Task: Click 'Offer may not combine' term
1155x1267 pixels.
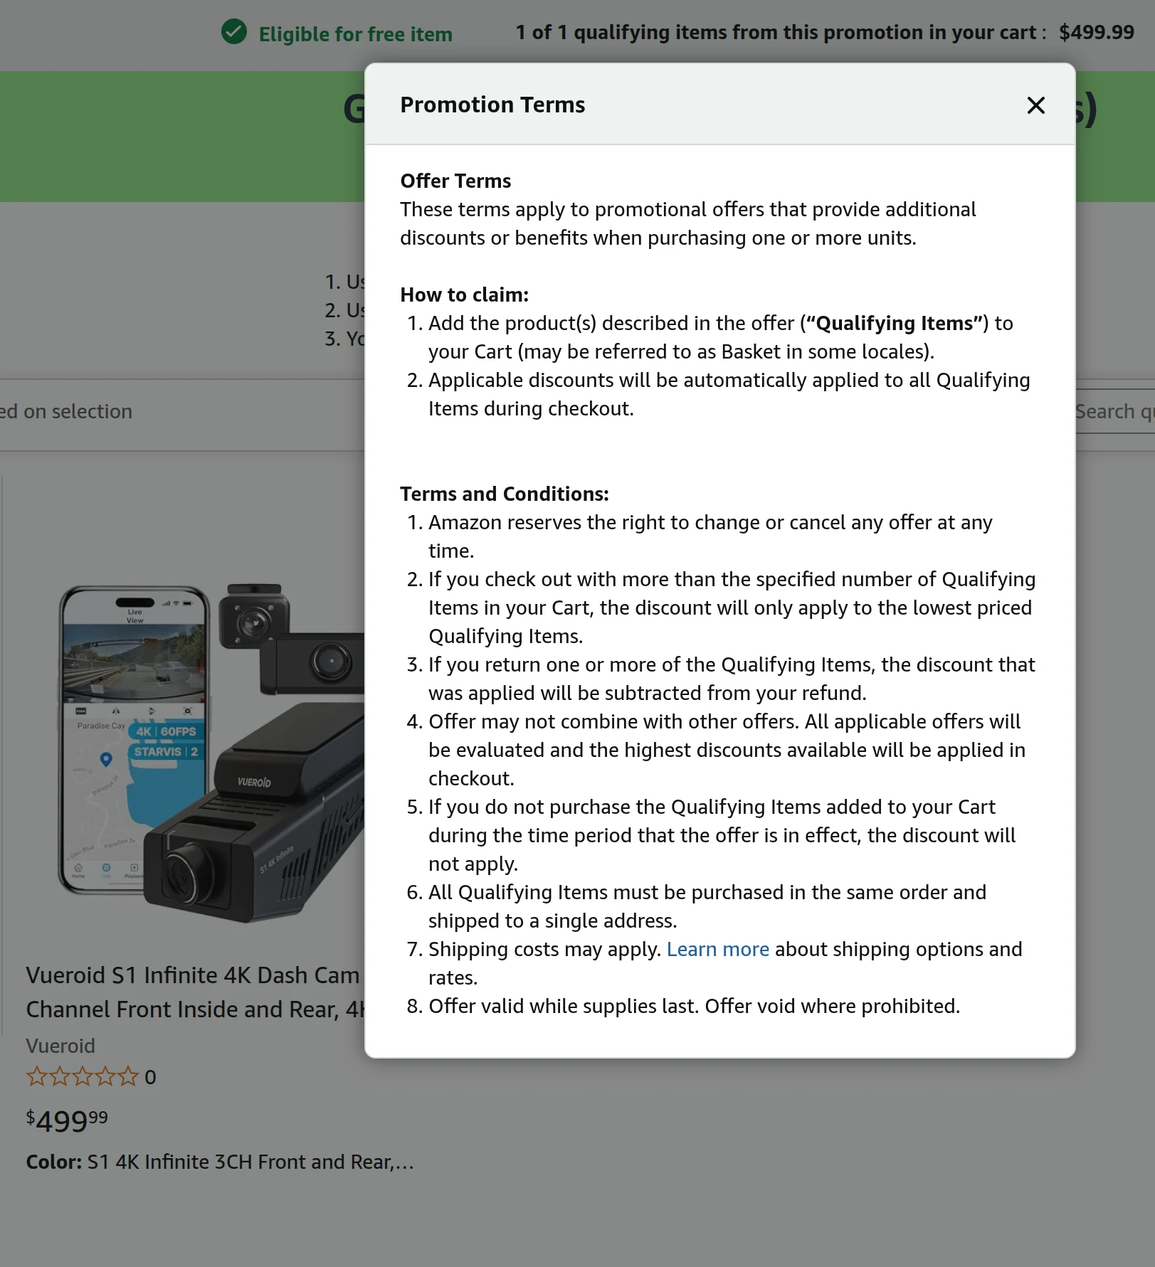Action: [727, 750]
